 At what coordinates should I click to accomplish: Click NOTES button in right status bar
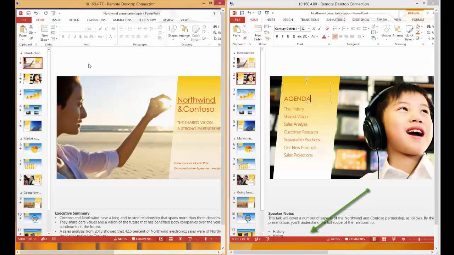(333, 239)
